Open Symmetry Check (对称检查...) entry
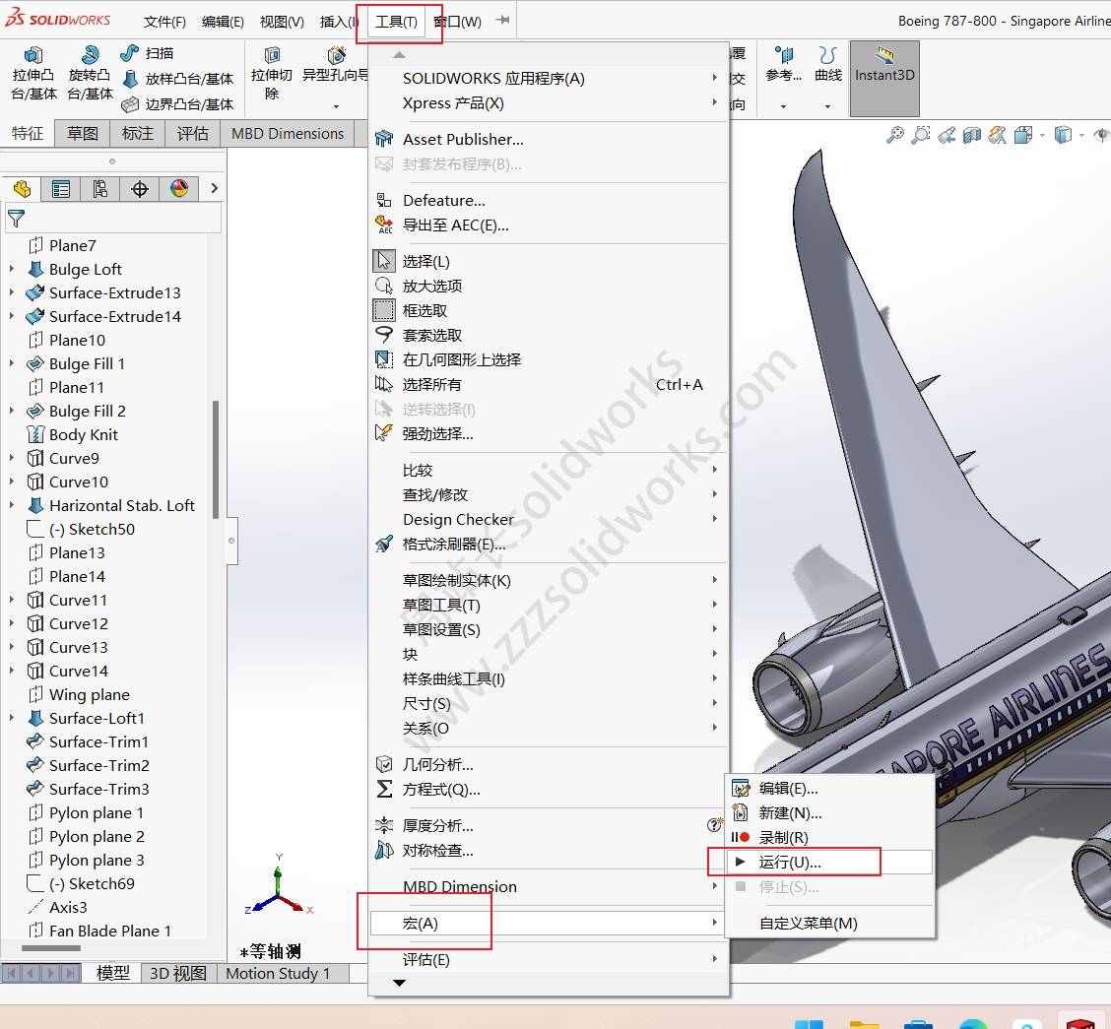Viewport: 1111px width, 1029px height. tap(550, 851)
